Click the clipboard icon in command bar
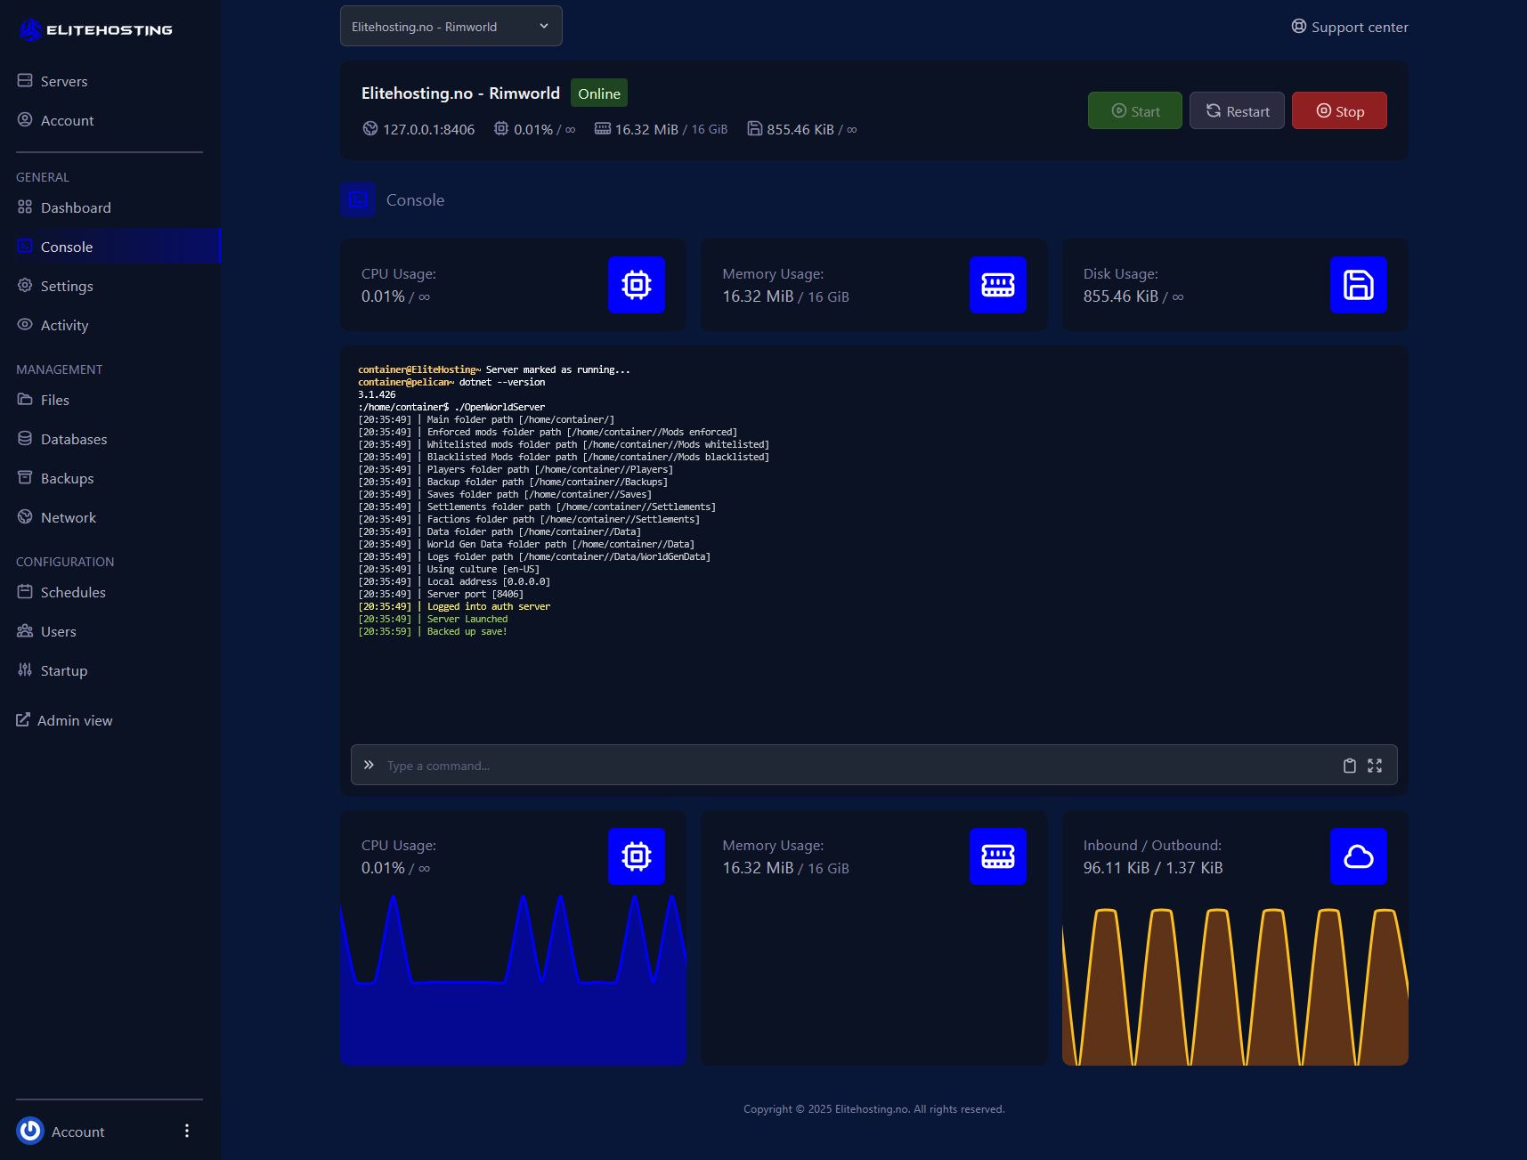 [x=1349, y=766]
